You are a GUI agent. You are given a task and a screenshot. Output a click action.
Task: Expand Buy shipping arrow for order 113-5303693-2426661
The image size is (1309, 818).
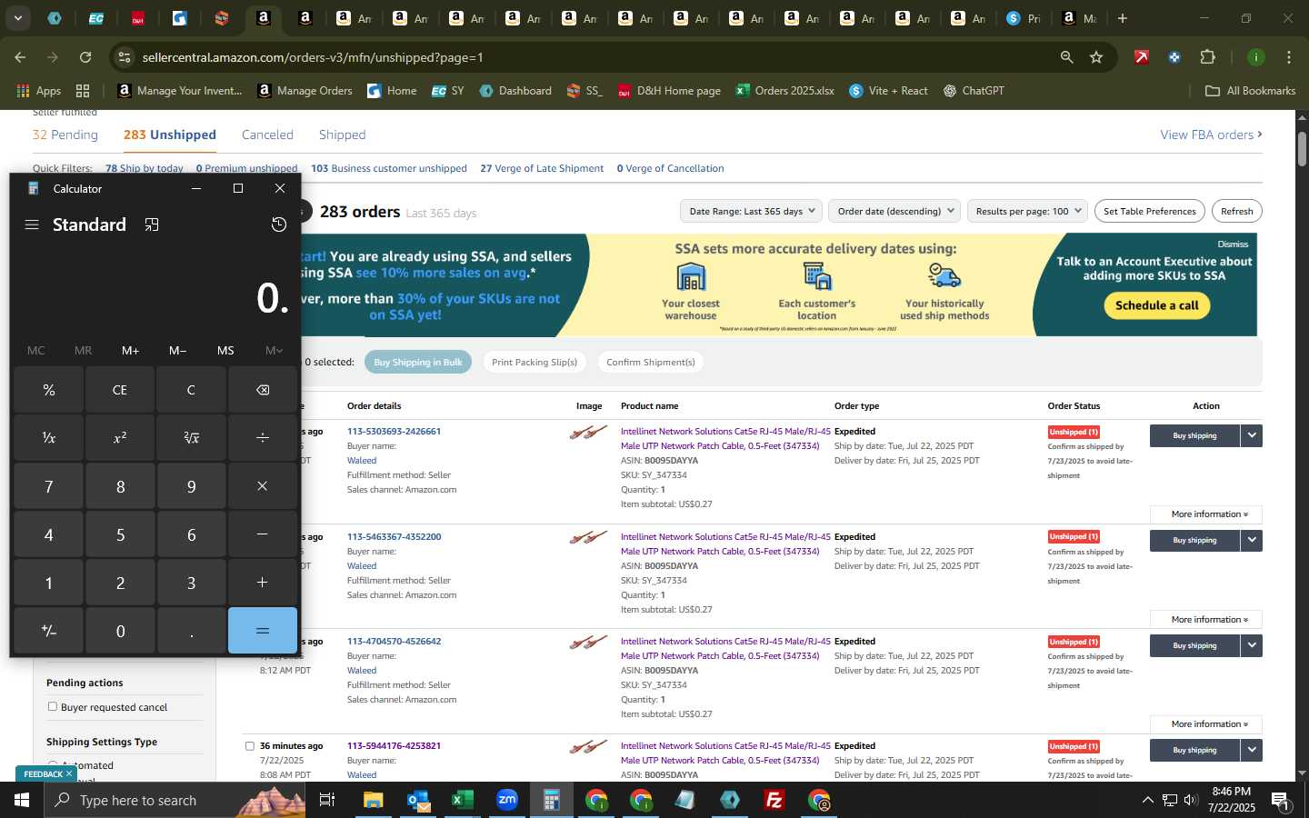pyautogui.click(x=1252, y=435)
